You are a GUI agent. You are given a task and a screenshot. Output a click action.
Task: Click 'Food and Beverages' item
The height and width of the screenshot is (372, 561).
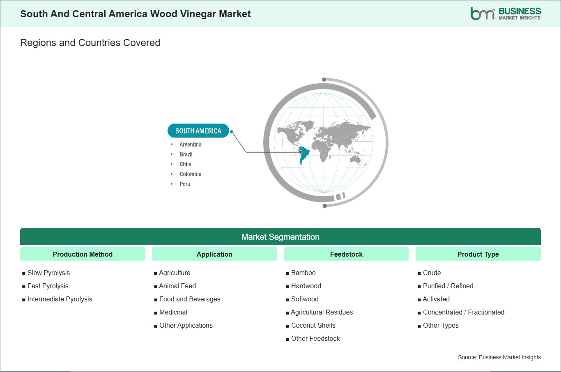pos(190,299)
